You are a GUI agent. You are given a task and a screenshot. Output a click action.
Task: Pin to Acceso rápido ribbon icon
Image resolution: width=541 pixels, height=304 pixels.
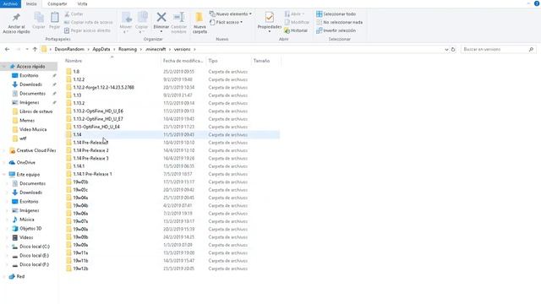pyautogui.click(x=16, y=23)
